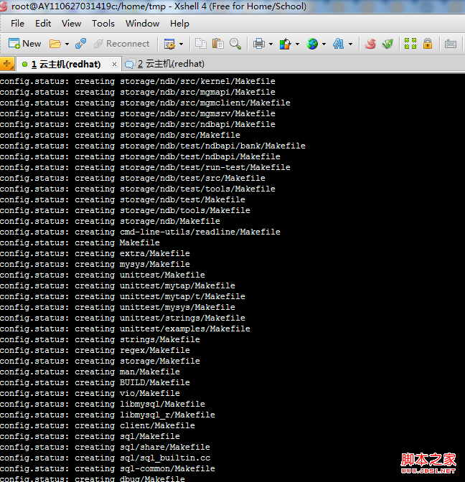Click the Find magnifier icon
465x482 pixels.
point(235,43)
